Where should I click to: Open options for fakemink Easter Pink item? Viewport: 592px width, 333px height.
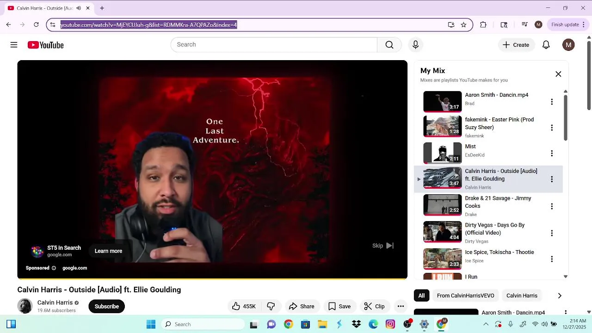click(x=551, y=128)
